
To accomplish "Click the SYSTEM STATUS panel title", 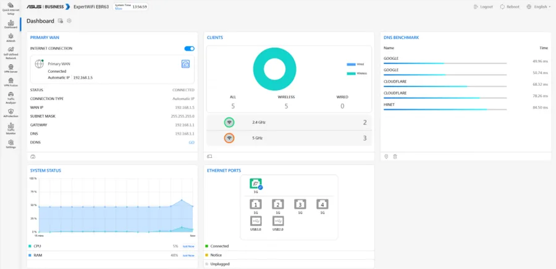I will point(45,171).
